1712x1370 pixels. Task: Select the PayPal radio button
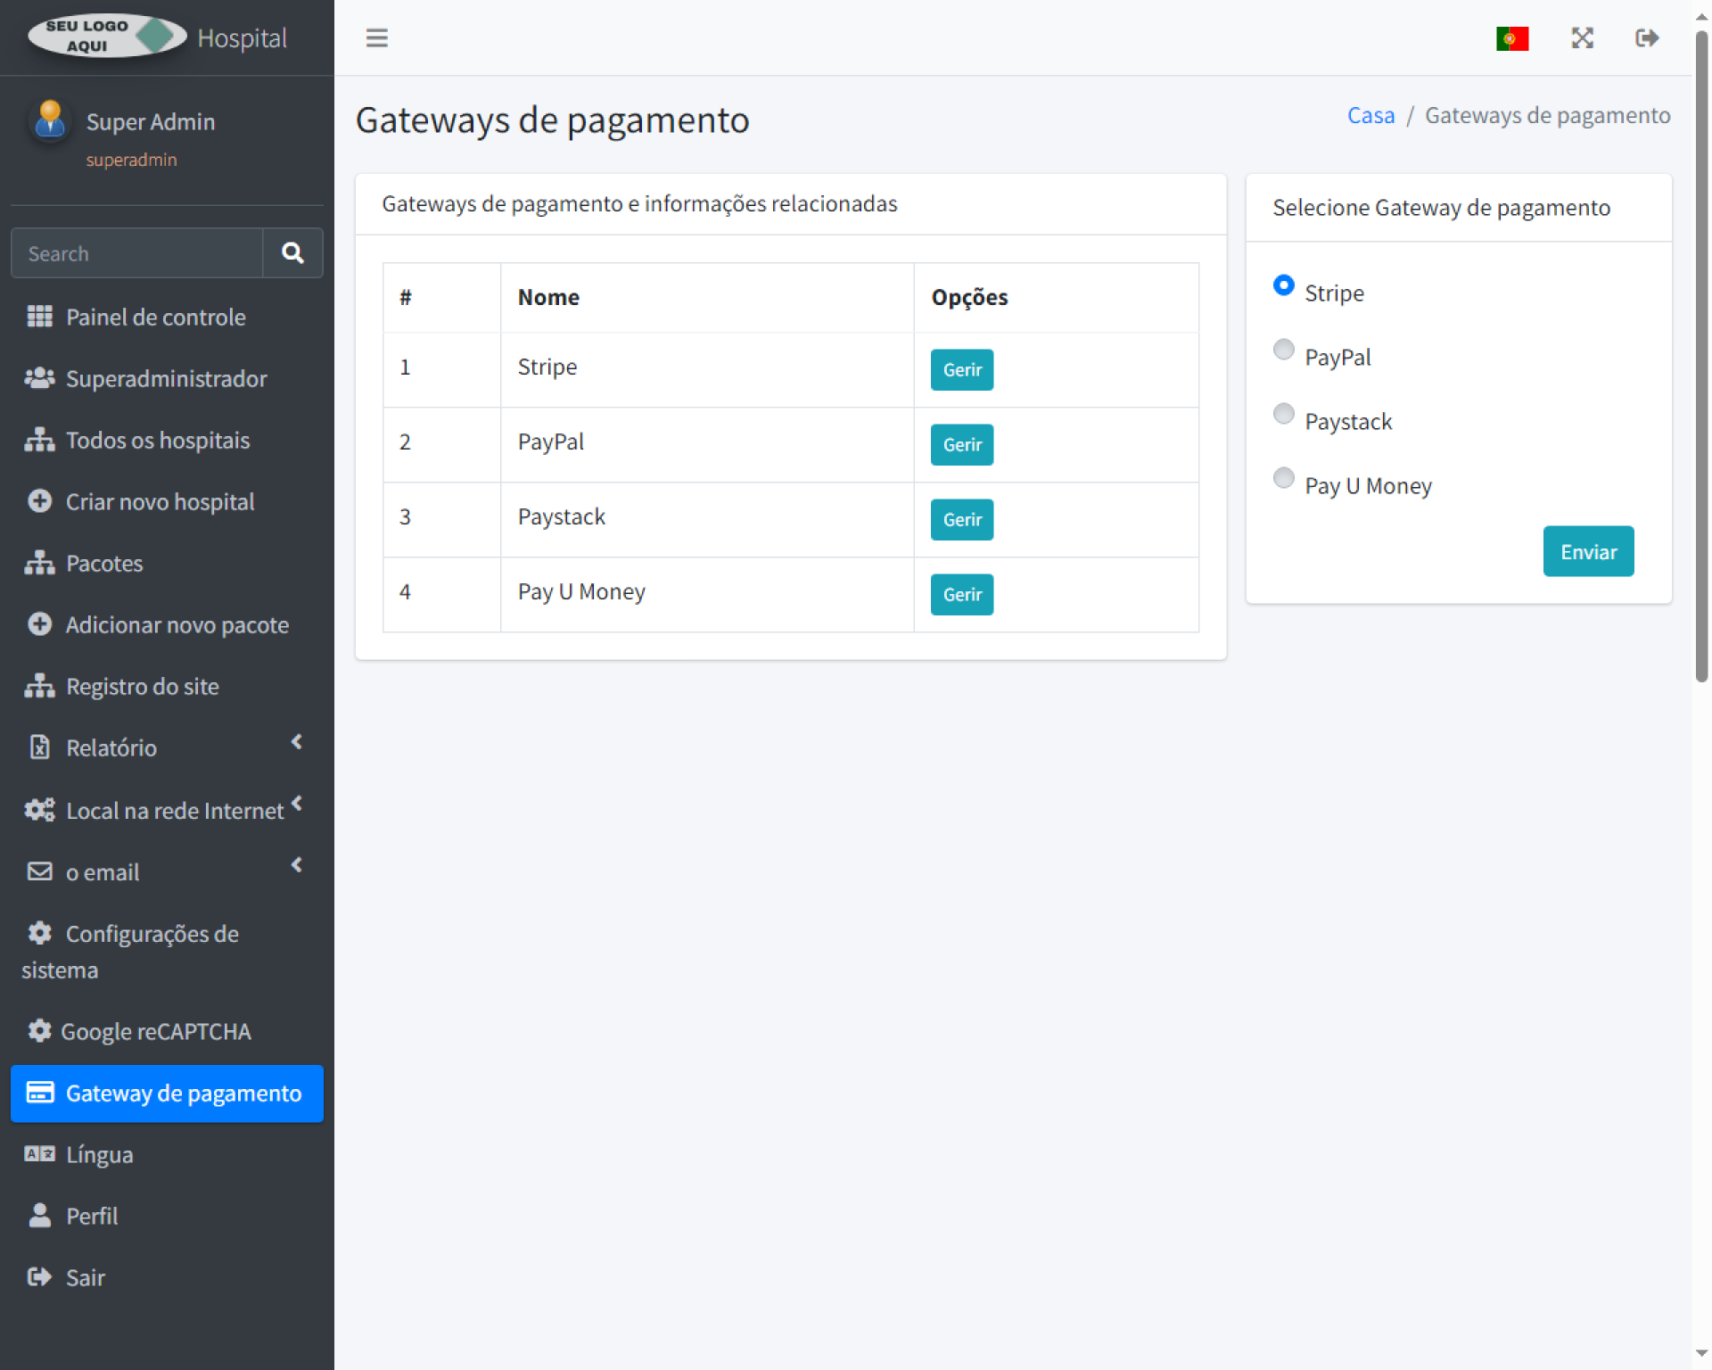tap(1283, 350)
